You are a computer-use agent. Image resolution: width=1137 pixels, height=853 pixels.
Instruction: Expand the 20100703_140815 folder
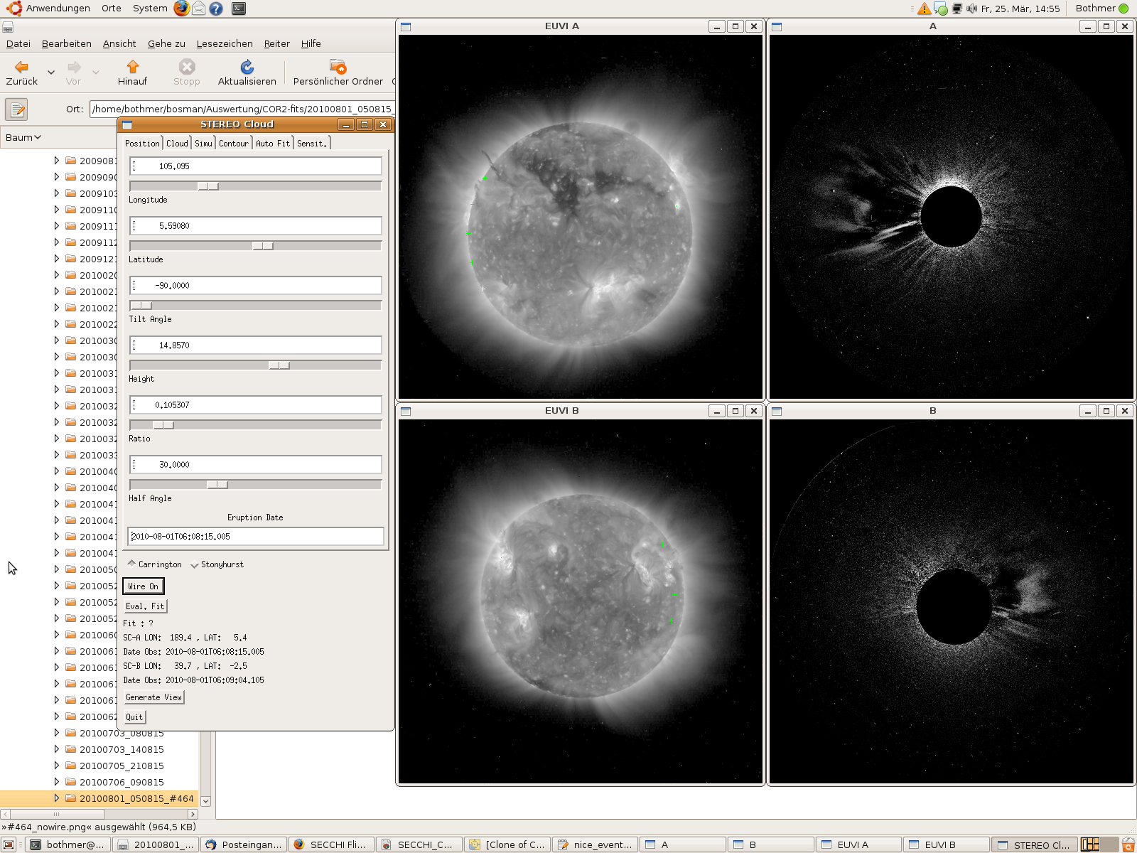tap(56, 749)
